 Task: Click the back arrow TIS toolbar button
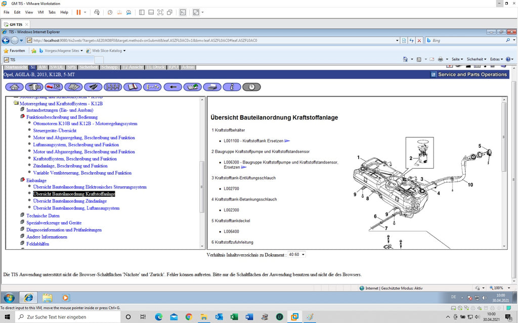click(x=172, y=87)
